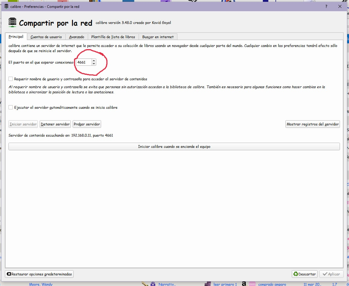Open Mostrar registros del servidor
349x286 pixels.
coord(312,124)
